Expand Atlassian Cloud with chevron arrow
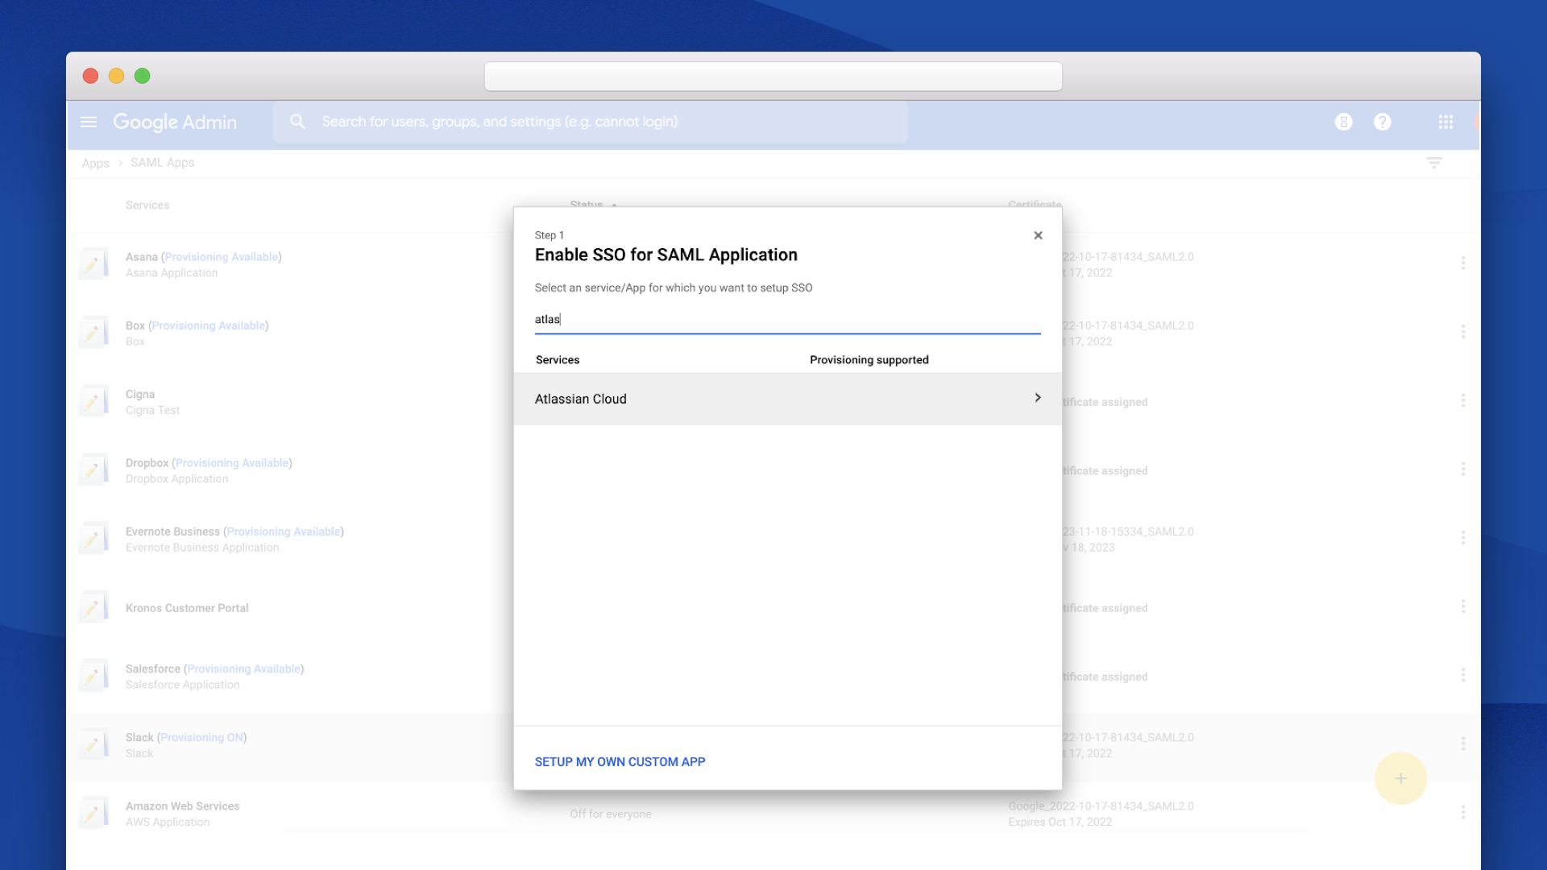 tap(1038, 398)
